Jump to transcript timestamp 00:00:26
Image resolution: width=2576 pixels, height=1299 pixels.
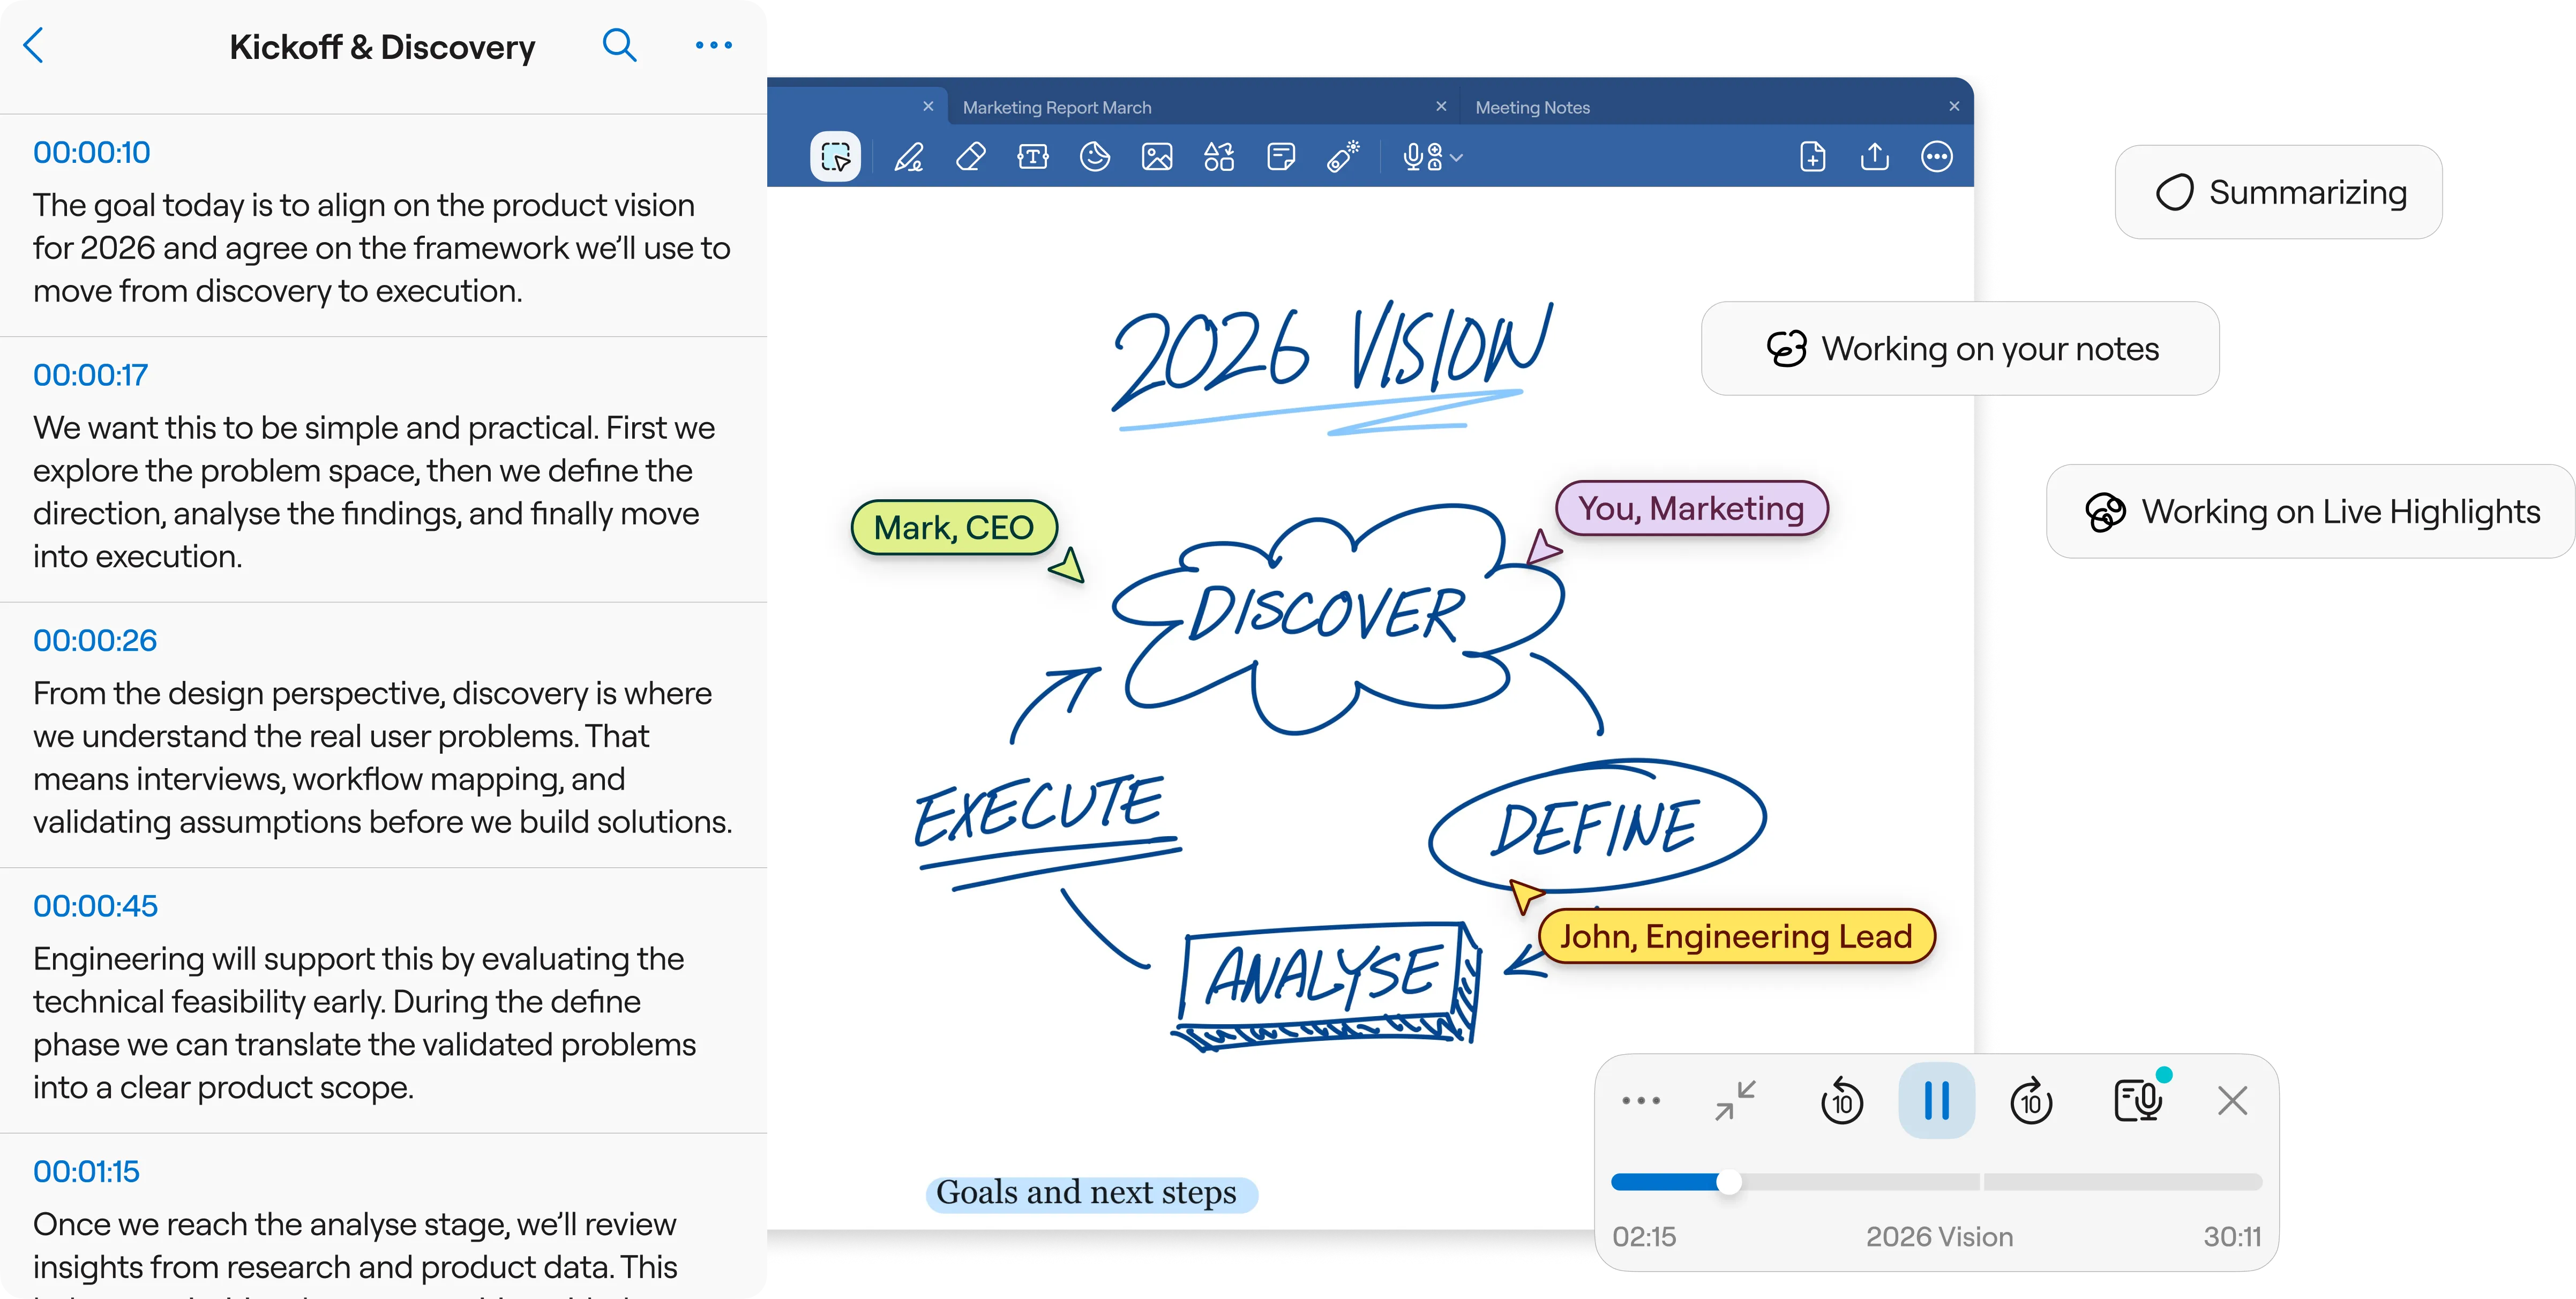95,640
